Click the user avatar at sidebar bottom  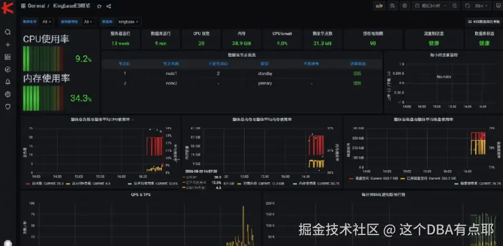[8, 243]
